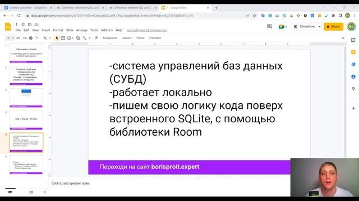The image size is (359, 201).
Task: Reload the page
Action: coord(19,16)
